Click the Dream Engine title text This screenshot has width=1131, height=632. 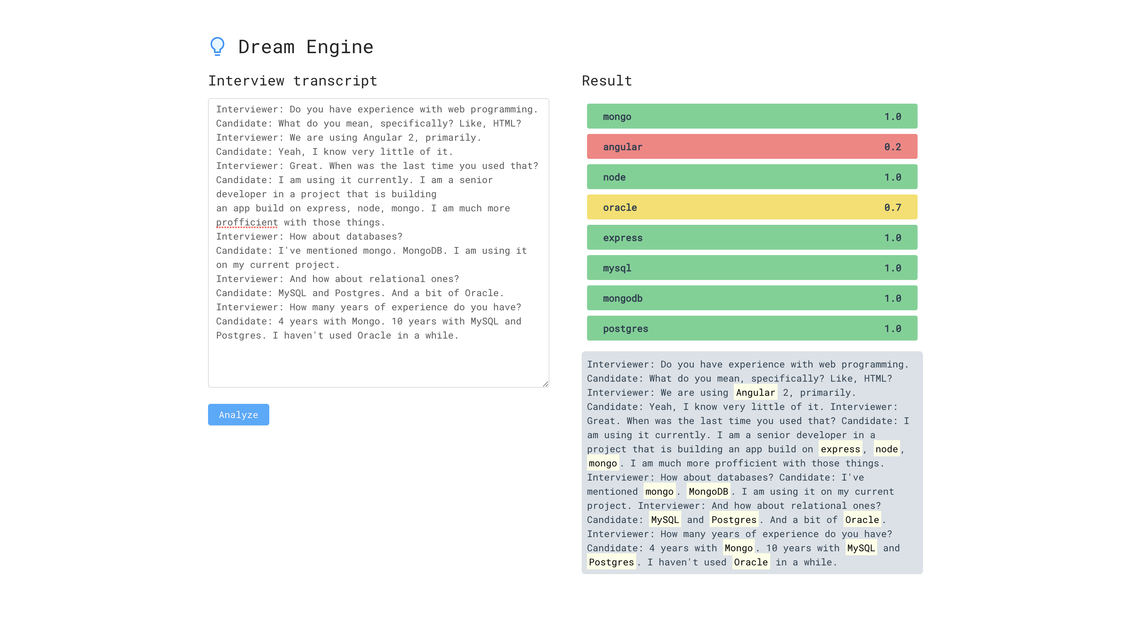pyautogui.click(x=306, y=47)
